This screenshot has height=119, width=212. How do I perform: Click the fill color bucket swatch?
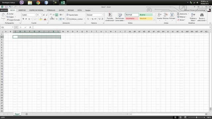pos(40,19)
